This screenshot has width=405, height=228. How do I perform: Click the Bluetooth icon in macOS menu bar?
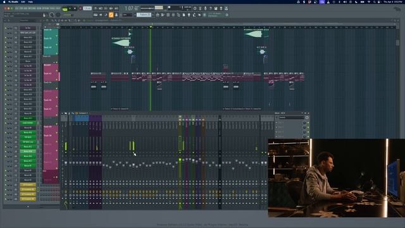tap(340, 2)
